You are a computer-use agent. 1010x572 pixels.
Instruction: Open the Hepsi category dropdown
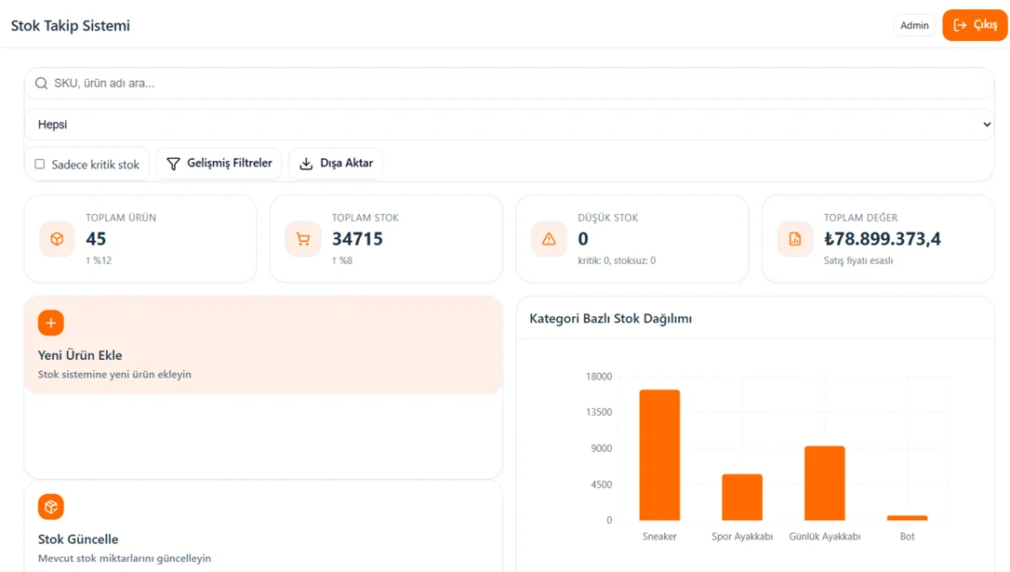pyautogui.click(x=510, y=125)
